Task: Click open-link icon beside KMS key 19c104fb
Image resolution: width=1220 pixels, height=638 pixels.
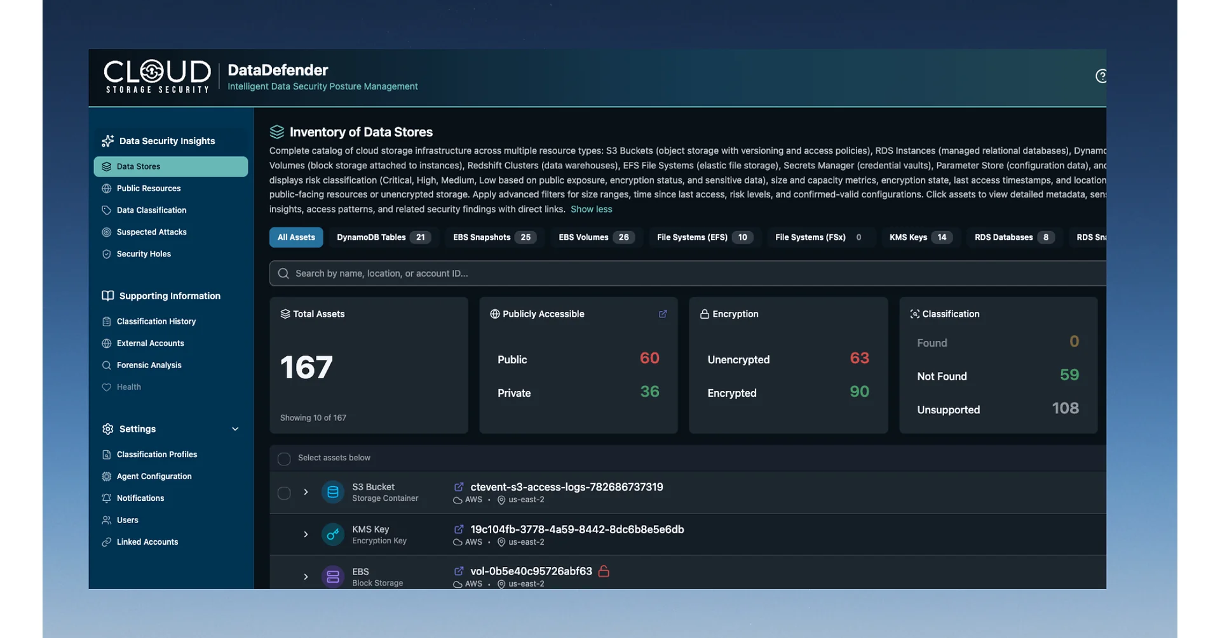Action: coord(459,529)
